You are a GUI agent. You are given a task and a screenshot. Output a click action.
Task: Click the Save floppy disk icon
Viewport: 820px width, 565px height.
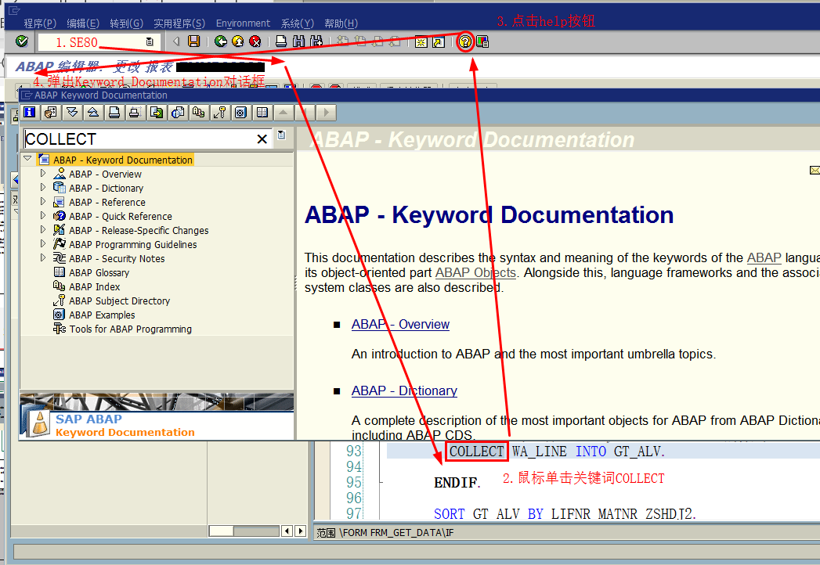pos(194,41)
